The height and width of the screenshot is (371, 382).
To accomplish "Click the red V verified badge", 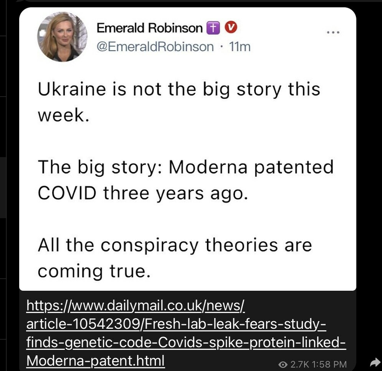I will [x=230, y=27].
